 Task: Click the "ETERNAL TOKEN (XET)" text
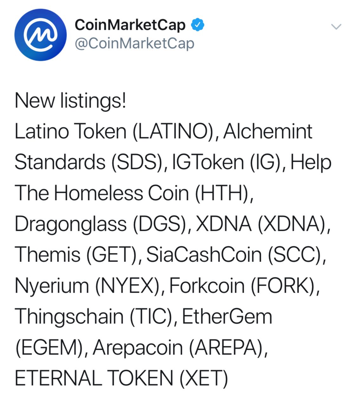pyautogui.click(x=121, y=378)
